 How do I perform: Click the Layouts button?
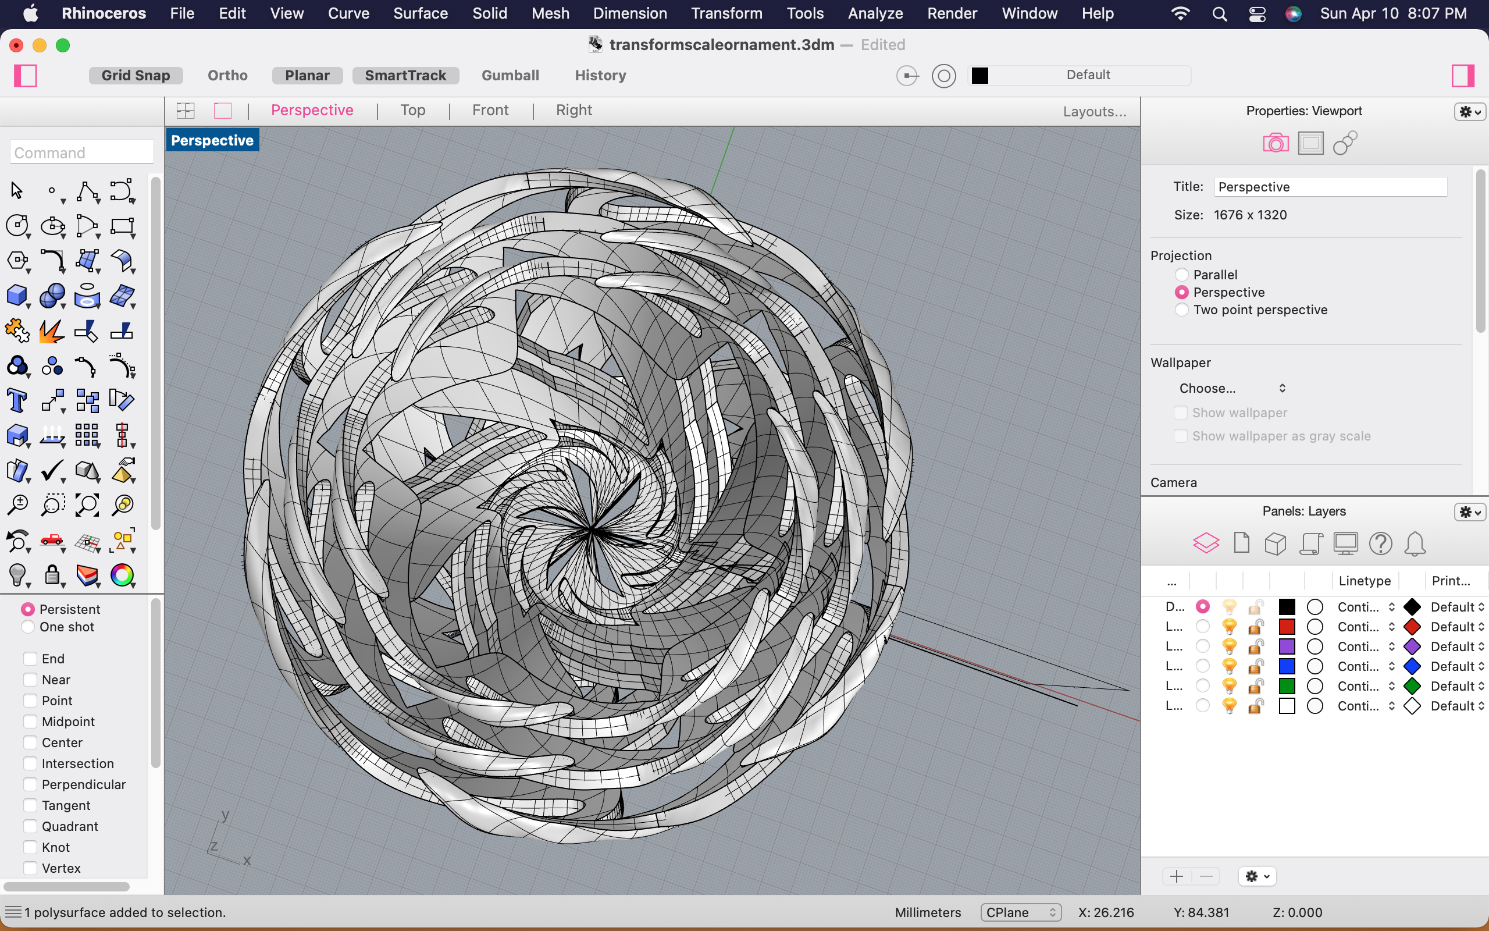click(1095, 112)
